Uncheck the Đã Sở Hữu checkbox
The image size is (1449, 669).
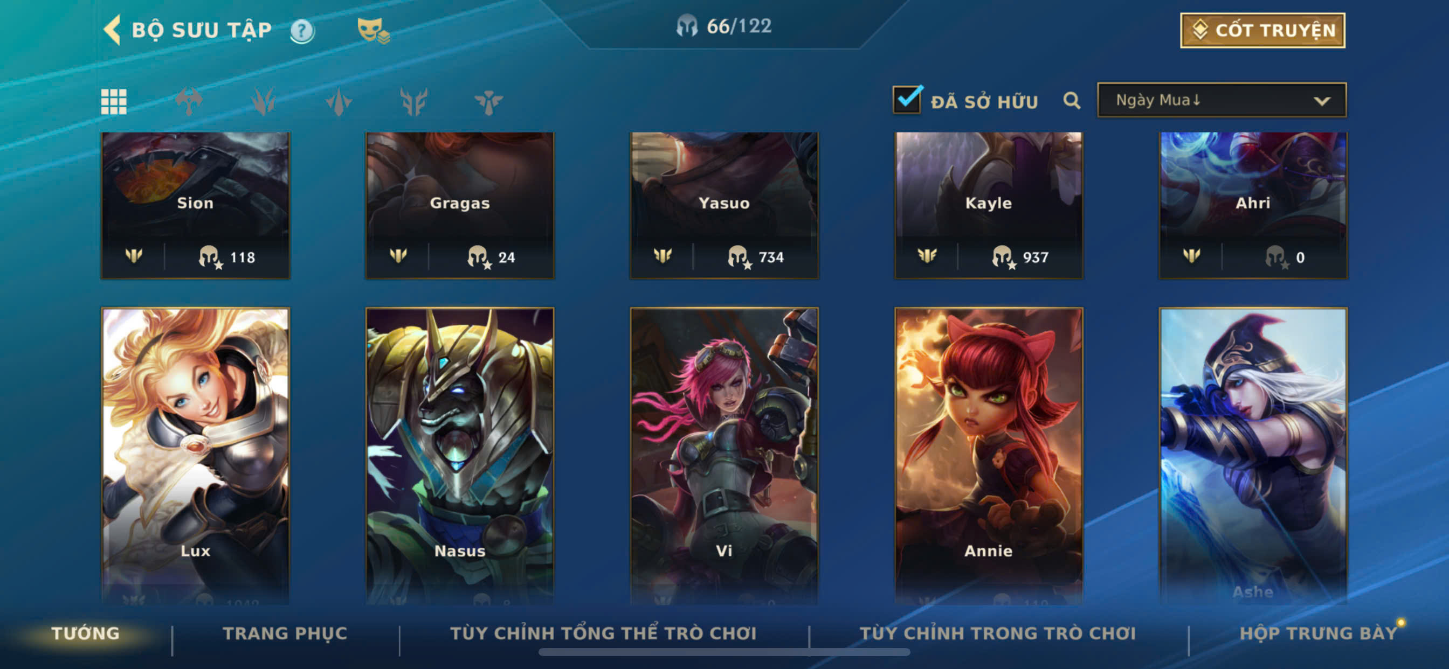click(x=907, y=100)
